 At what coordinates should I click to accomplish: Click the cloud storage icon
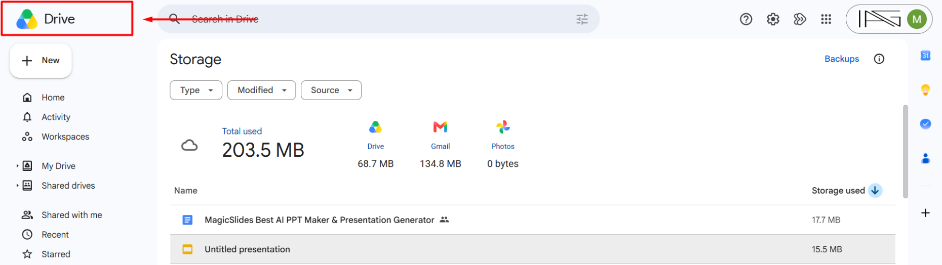(x=189, y=146)
